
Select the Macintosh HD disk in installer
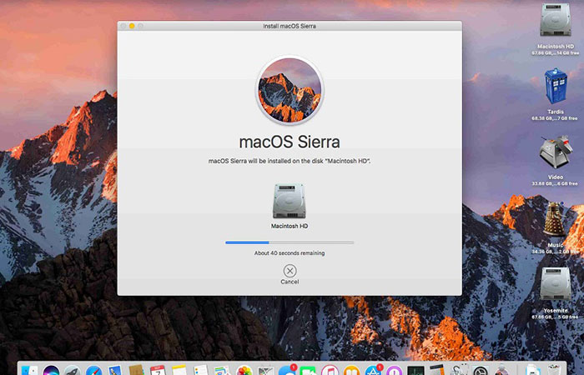coord(289,201)
